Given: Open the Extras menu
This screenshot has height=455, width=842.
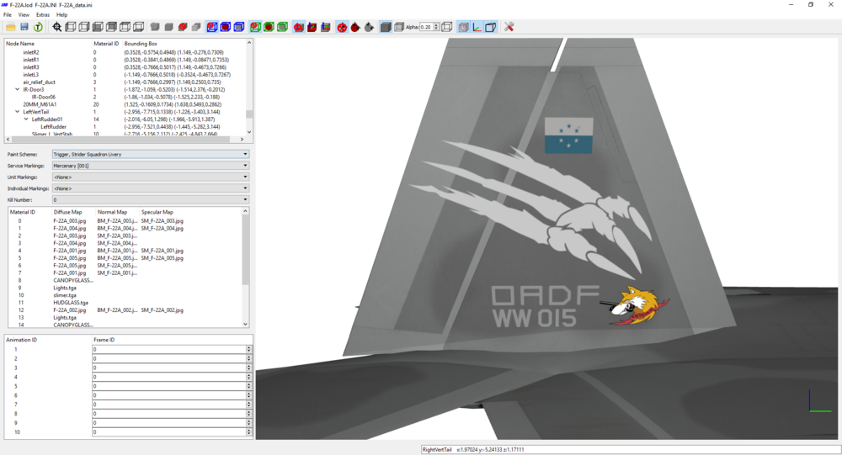Looking at the screenshot, I should [43, 15].
